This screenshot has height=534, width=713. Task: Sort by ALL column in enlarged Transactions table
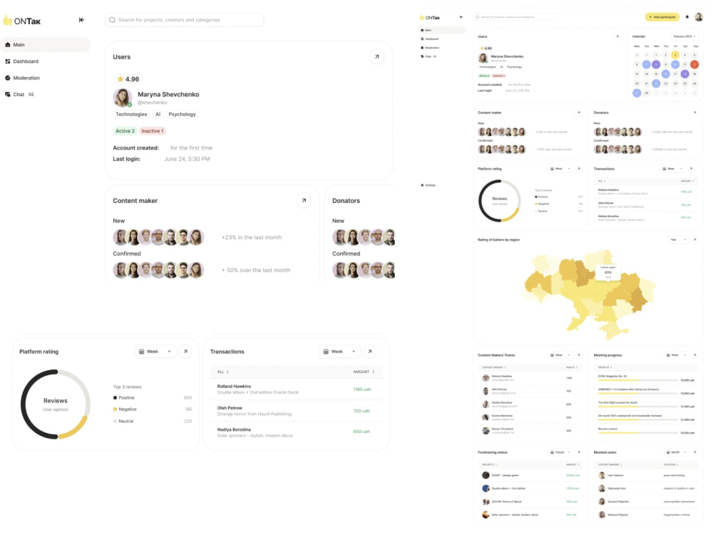tap(222, 372)
